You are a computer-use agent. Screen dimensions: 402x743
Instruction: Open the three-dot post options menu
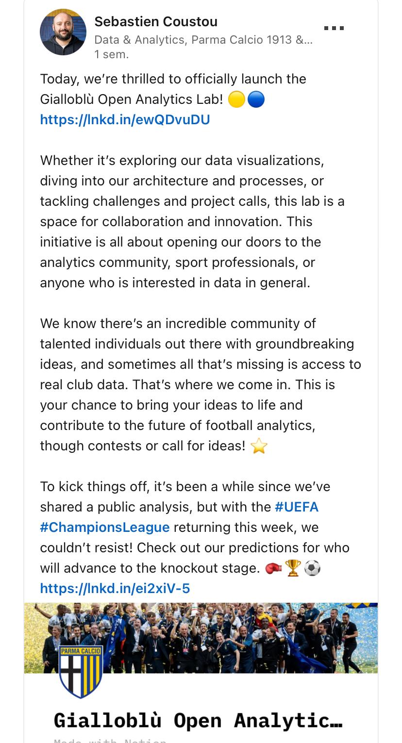[x=334, y=28]
